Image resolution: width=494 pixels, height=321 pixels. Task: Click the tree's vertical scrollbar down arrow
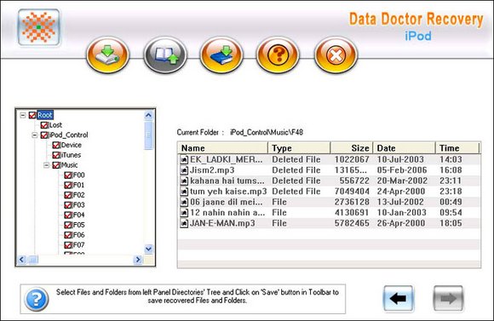click(x=149, y=249)
